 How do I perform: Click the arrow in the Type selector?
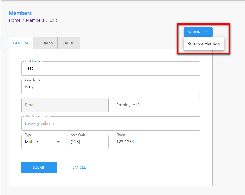[x=58, y=142]
